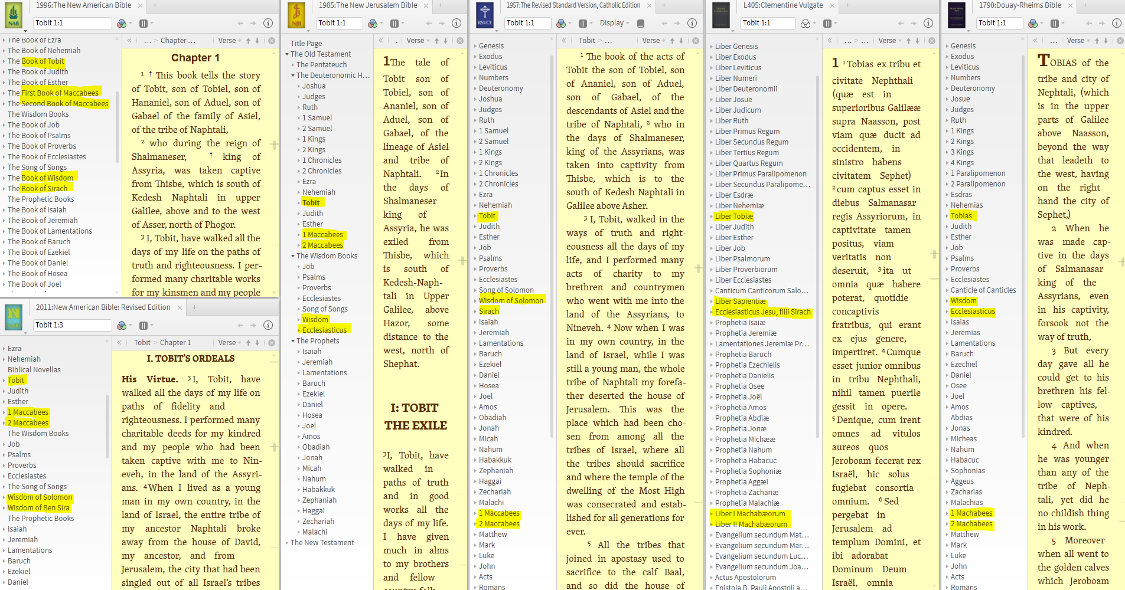Hide table of contents in RSV Catholic Edition panel
The image size is (1125, 590).
pyautogui.click(x=564, y=41)
